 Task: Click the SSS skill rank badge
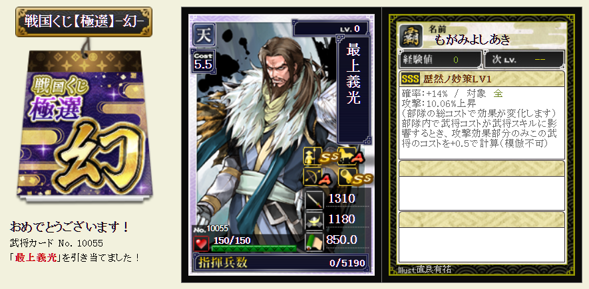tap(411, 78)
